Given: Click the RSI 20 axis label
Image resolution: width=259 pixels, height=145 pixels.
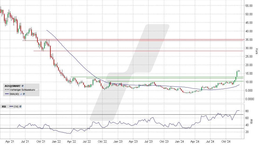Looking at the screenshot, I should [x=247, y=132].
